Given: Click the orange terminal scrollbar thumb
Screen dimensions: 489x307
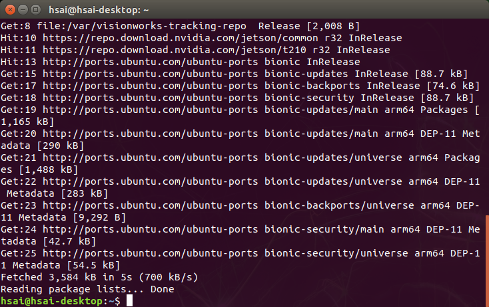Looking at the screenshot, I should click(x=487, y=260).
